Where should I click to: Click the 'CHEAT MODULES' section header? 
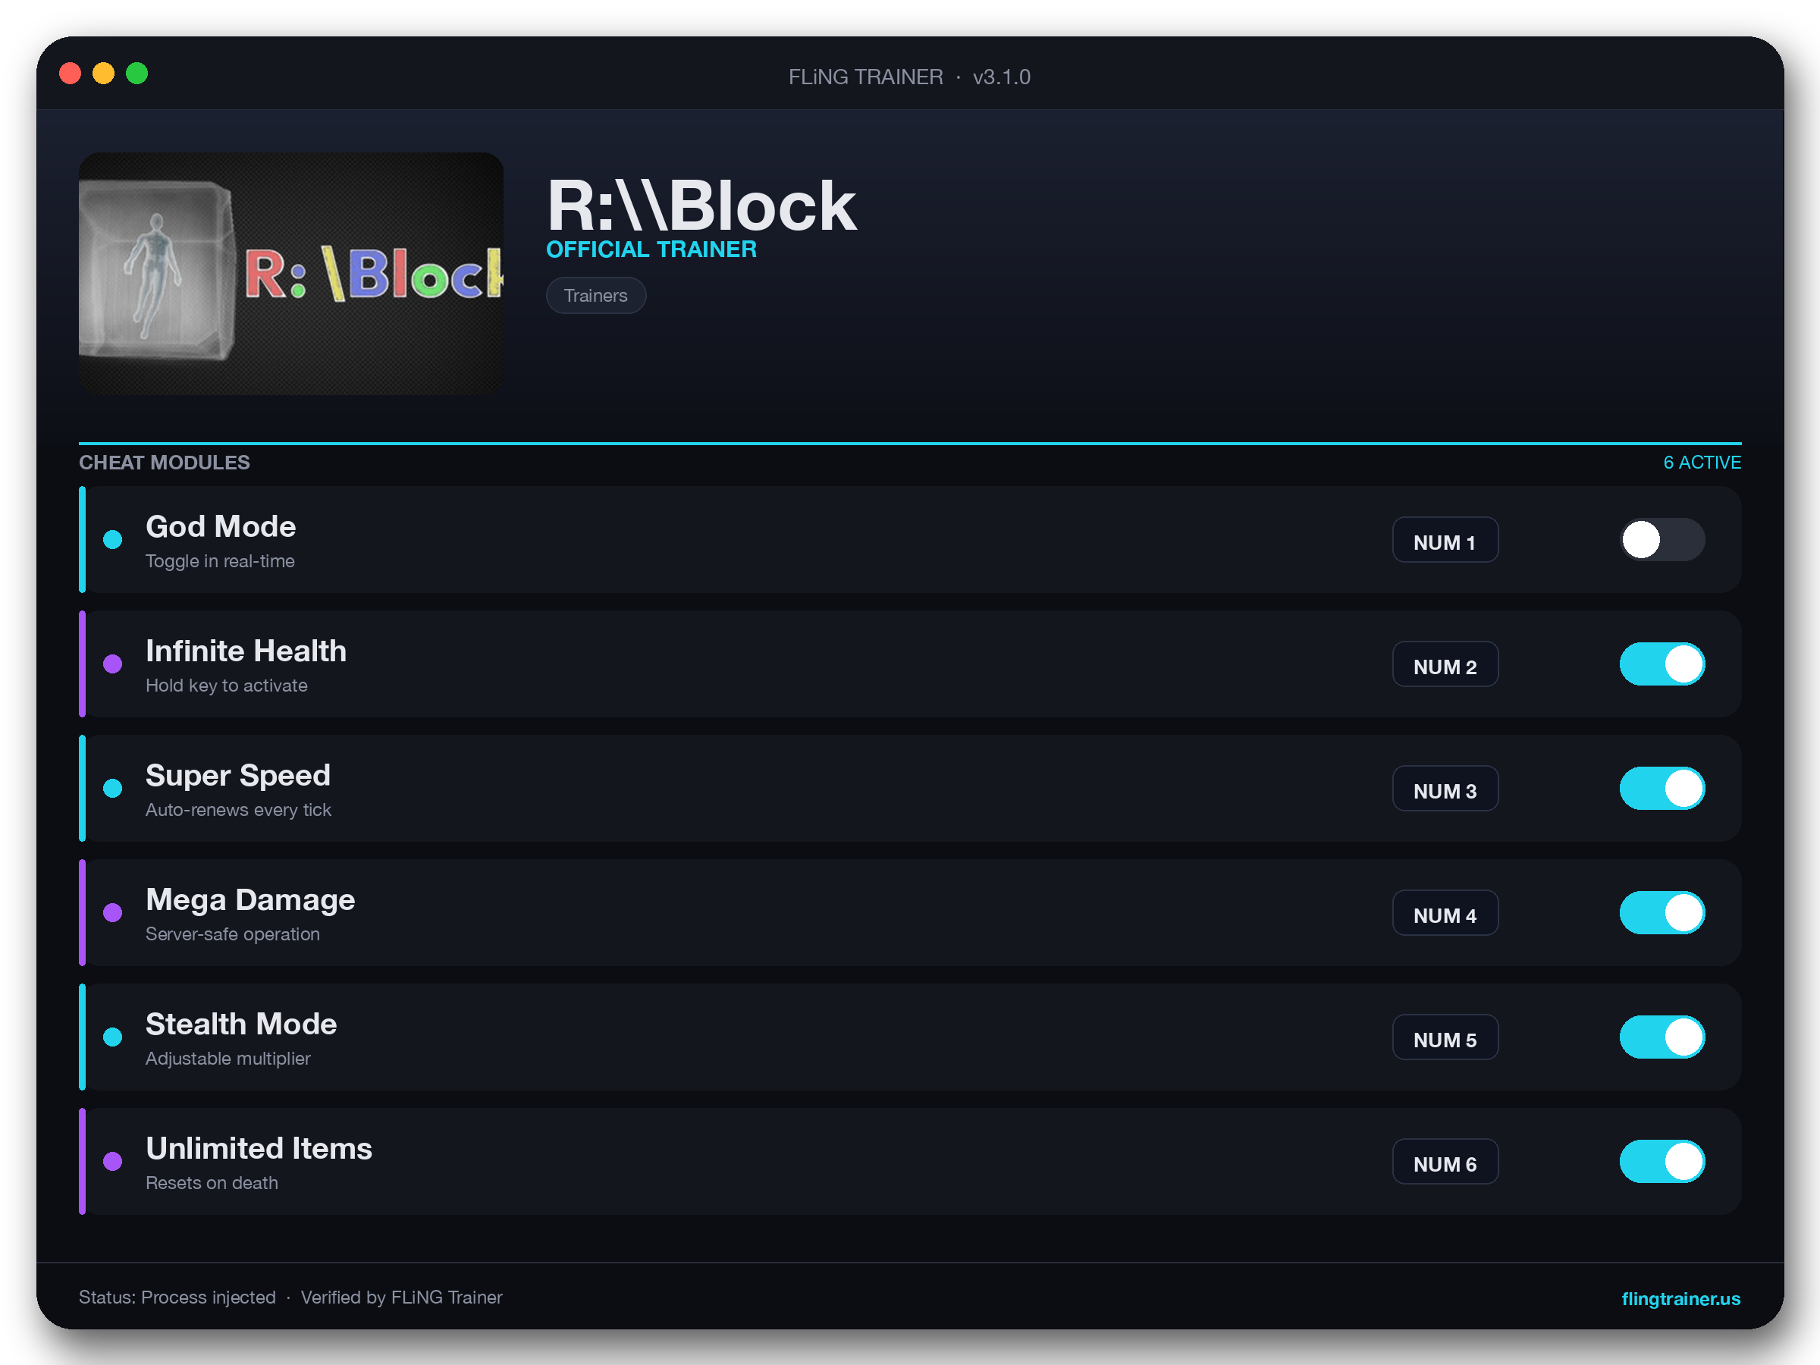(165, 463)
